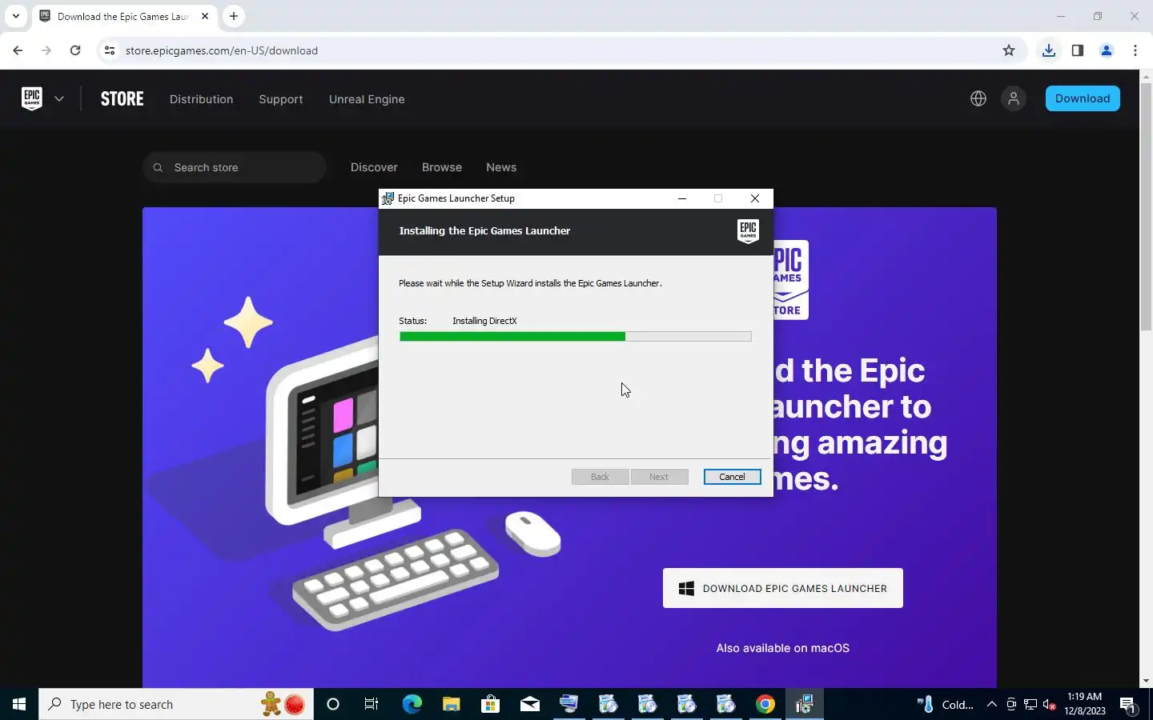View site information icon in address bar
1153x720 pixels.
tap(110, 50)
